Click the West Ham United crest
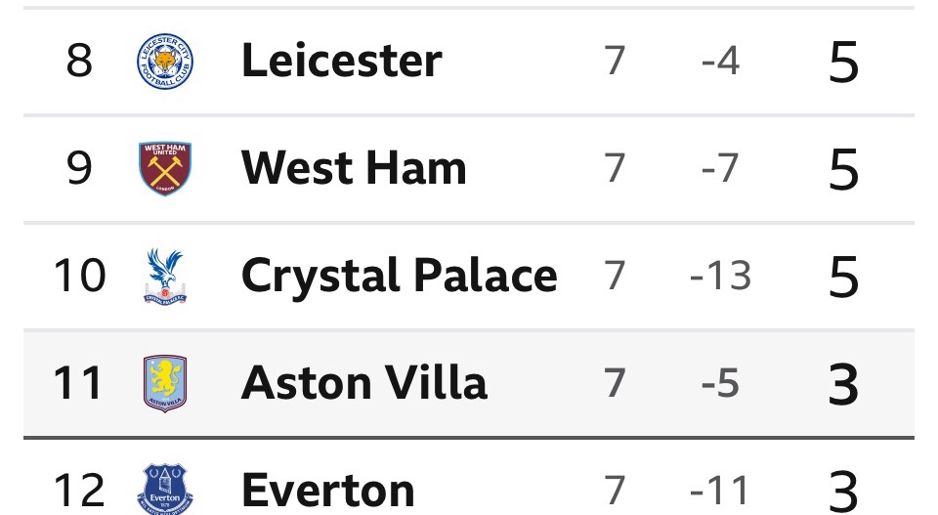 (x=164, y=168)
